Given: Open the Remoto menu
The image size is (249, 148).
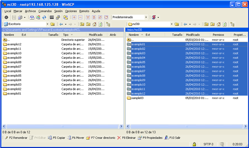Looking at the screenshot, I should (84, 11).
